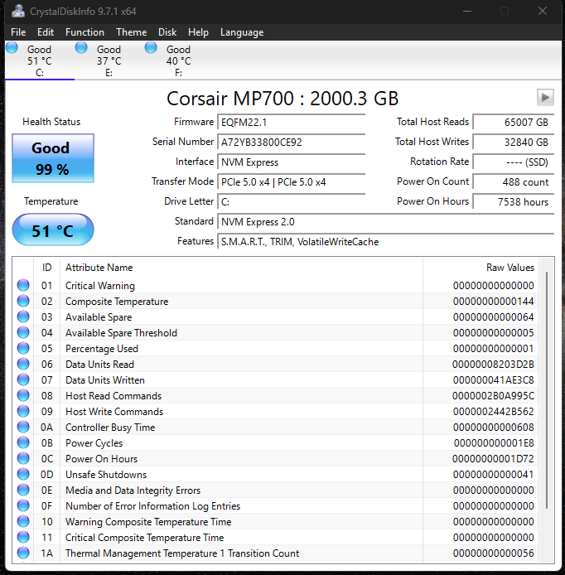This screenshot has height=575, width=565.
Task: Click the attribute list vertical scrollbar
Action: coord(545,389)
